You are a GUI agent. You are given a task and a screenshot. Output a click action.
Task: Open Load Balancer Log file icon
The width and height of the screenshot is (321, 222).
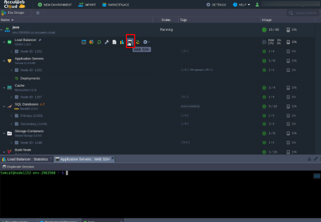tap(114, 42)
